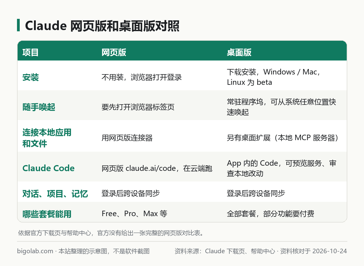This screenshot has height=266, width=364.
Task: Select the 'Claude Code' row label
Action: (x=49, y=168)
